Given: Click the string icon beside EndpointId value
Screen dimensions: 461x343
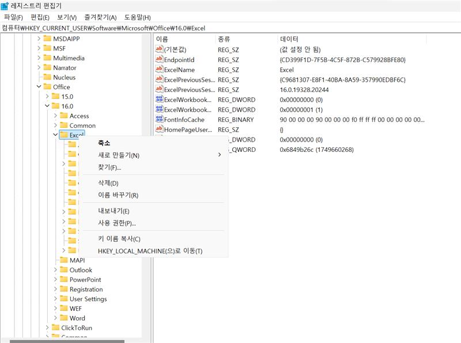Looking at the screenshot, I should tap(159, 59).
